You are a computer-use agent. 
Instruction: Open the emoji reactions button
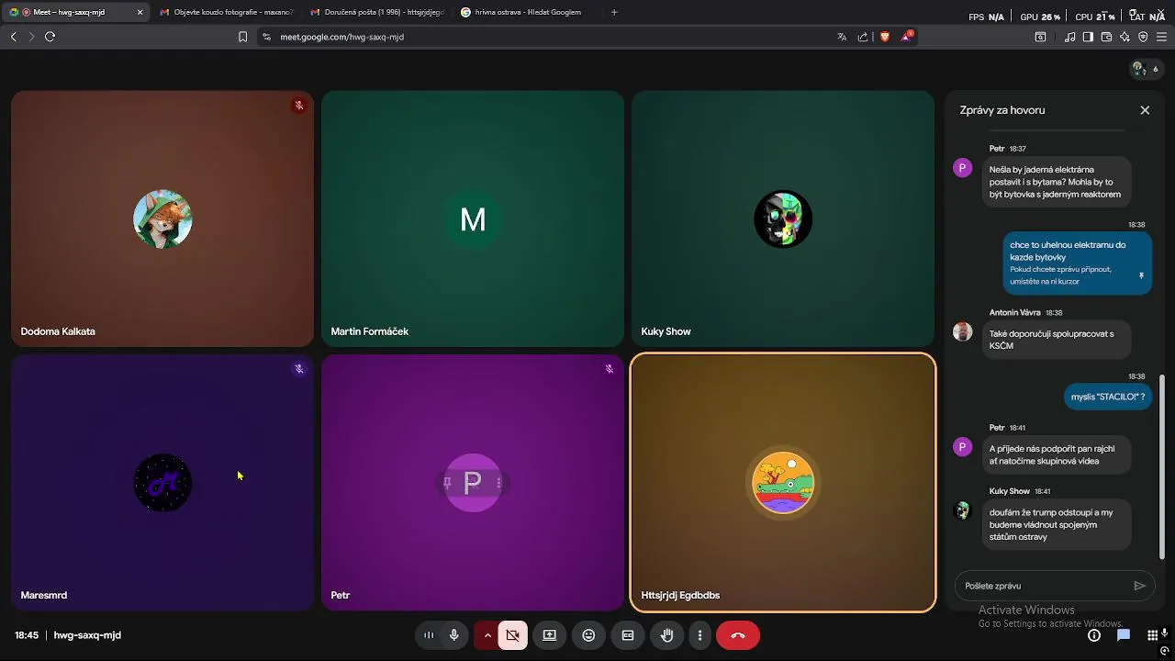coord(588,635)
